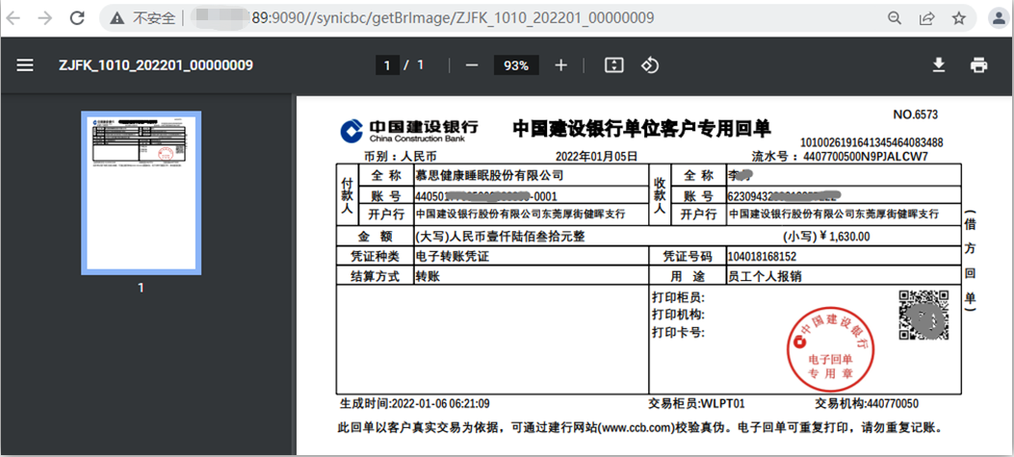The image size is (1014, 457).
Task: Click the 打印柜员 label
Action: tap(678, 298)
